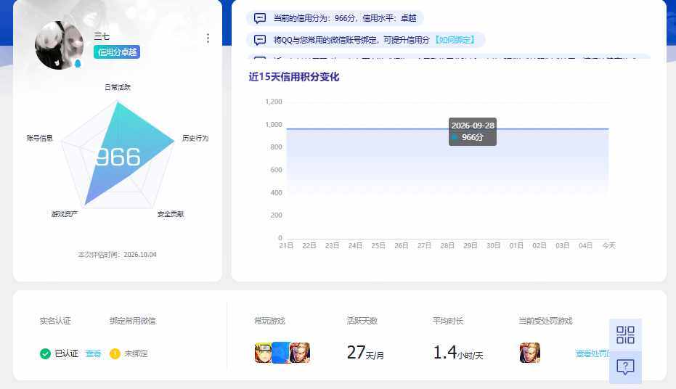Viewport: 676px width, 389px height.
Task: Click the 01日 date on chart axis
Action: click(516, 245)
